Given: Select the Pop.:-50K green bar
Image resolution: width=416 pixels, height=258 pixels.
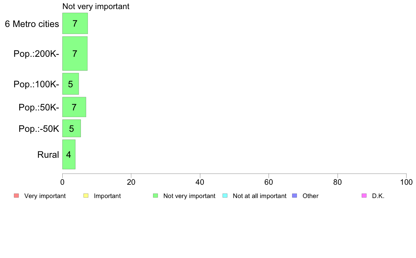Looking at the screenshot, I should tap(72, 128).
